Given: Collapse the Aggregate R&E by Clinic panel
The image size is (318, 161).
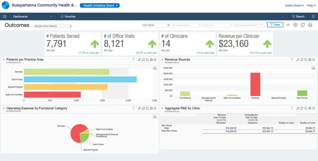Looking at the screenshot, I should [x=162, y=109].
